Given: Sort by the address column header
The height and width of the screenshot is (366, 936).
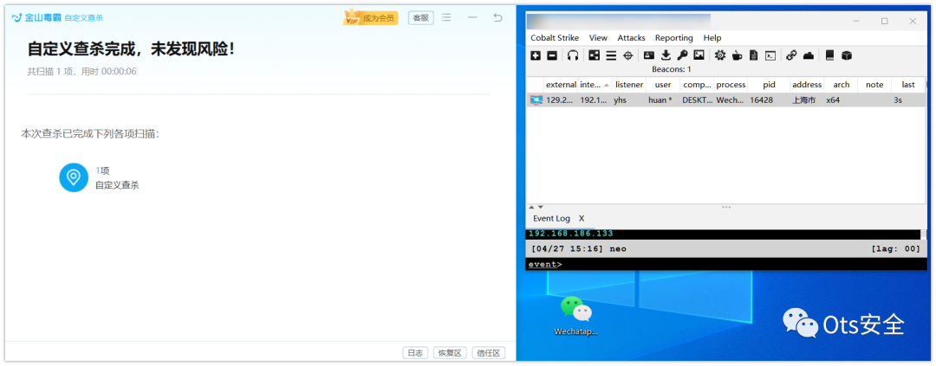Looking at the screenshot, I should tap(807, 85).
